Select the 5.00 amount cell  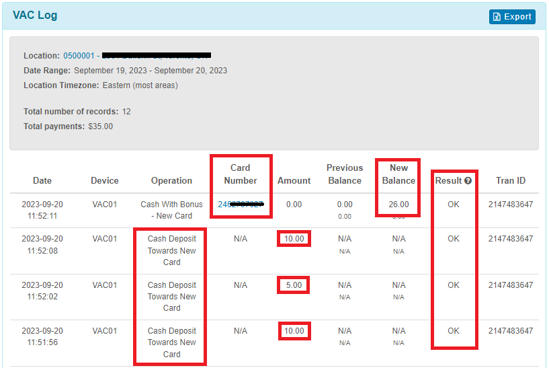click(x=294, y=285)
